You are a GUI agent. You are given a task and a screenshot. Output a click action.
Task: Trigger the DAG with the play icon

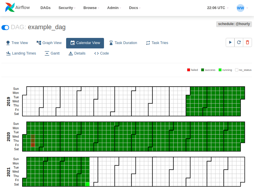point(230,42)
